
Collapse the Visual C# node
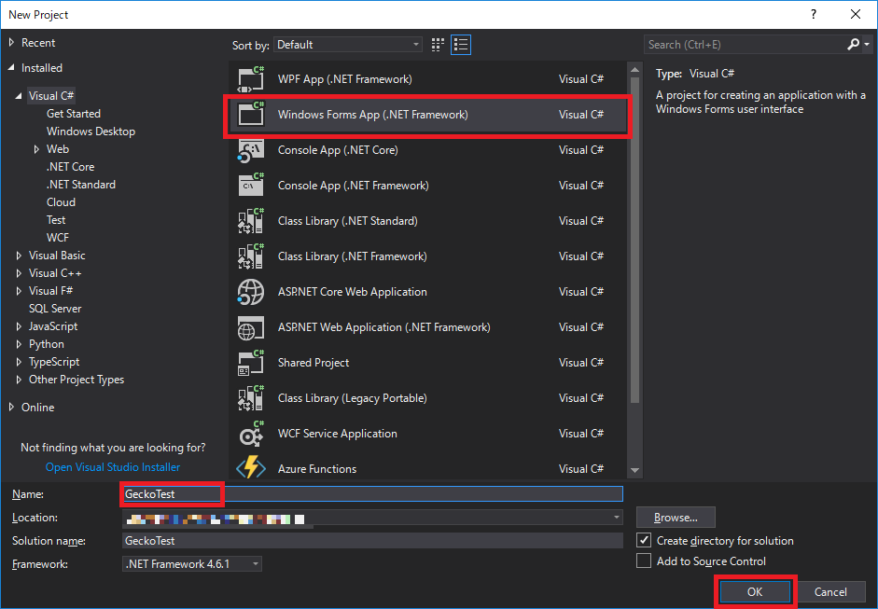pos(19,96)
